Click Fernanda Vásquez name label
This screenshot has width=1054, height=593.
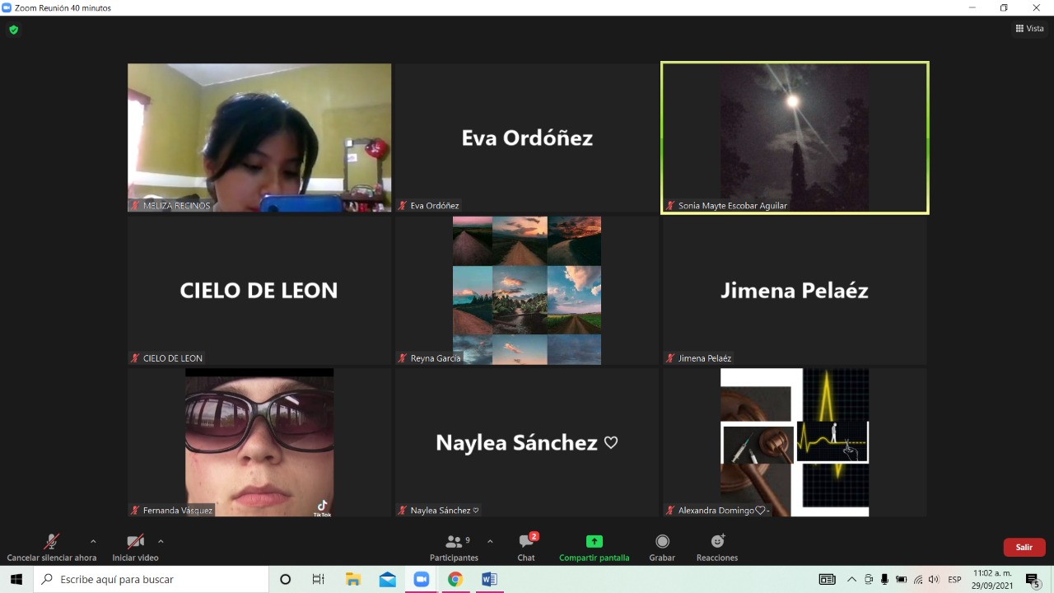coord(178,511)
